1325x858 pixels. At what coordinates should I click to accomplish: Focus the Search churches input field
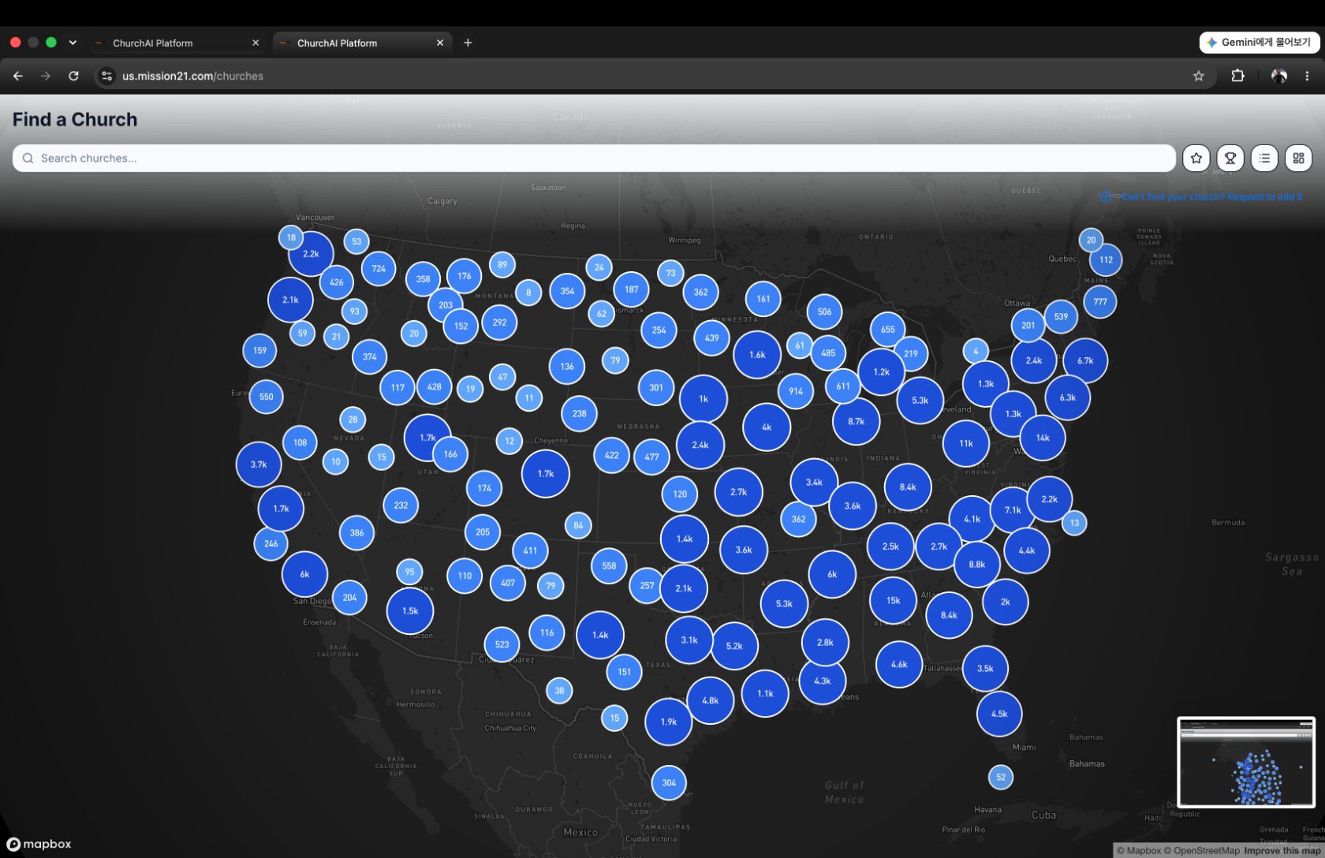(x=594, y=159)
